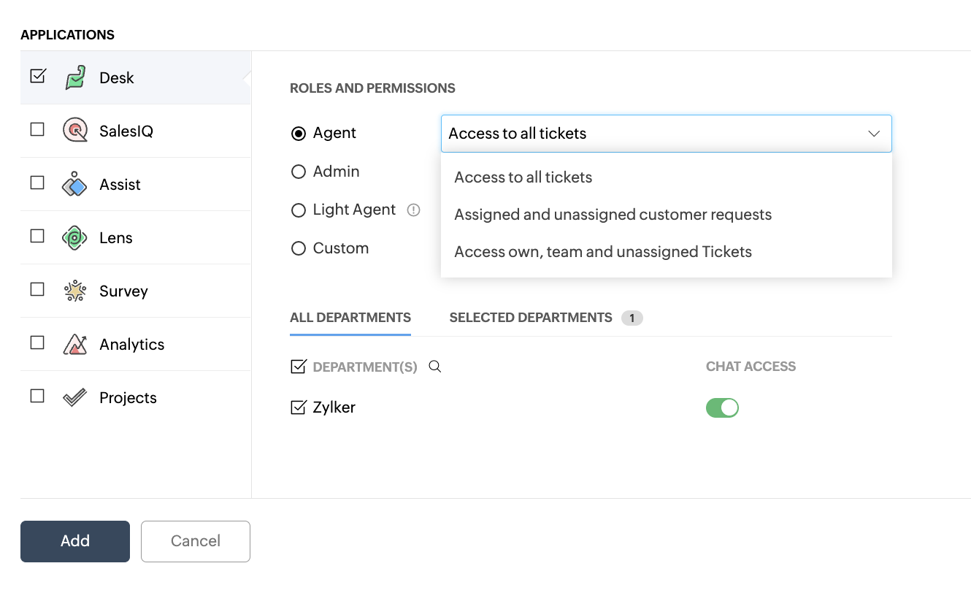Choose Assigned and unassigned customer requests
The image size is (971, 593).
point(613,215)
